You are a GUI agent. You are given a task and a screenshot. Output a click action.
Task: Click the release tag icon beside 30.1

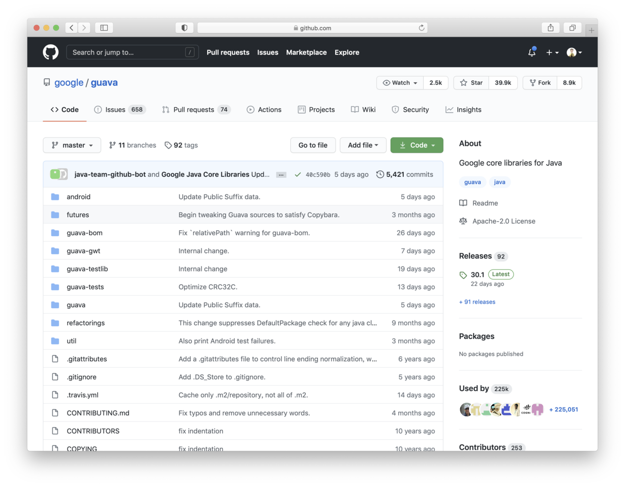click(x=463, y=275)
